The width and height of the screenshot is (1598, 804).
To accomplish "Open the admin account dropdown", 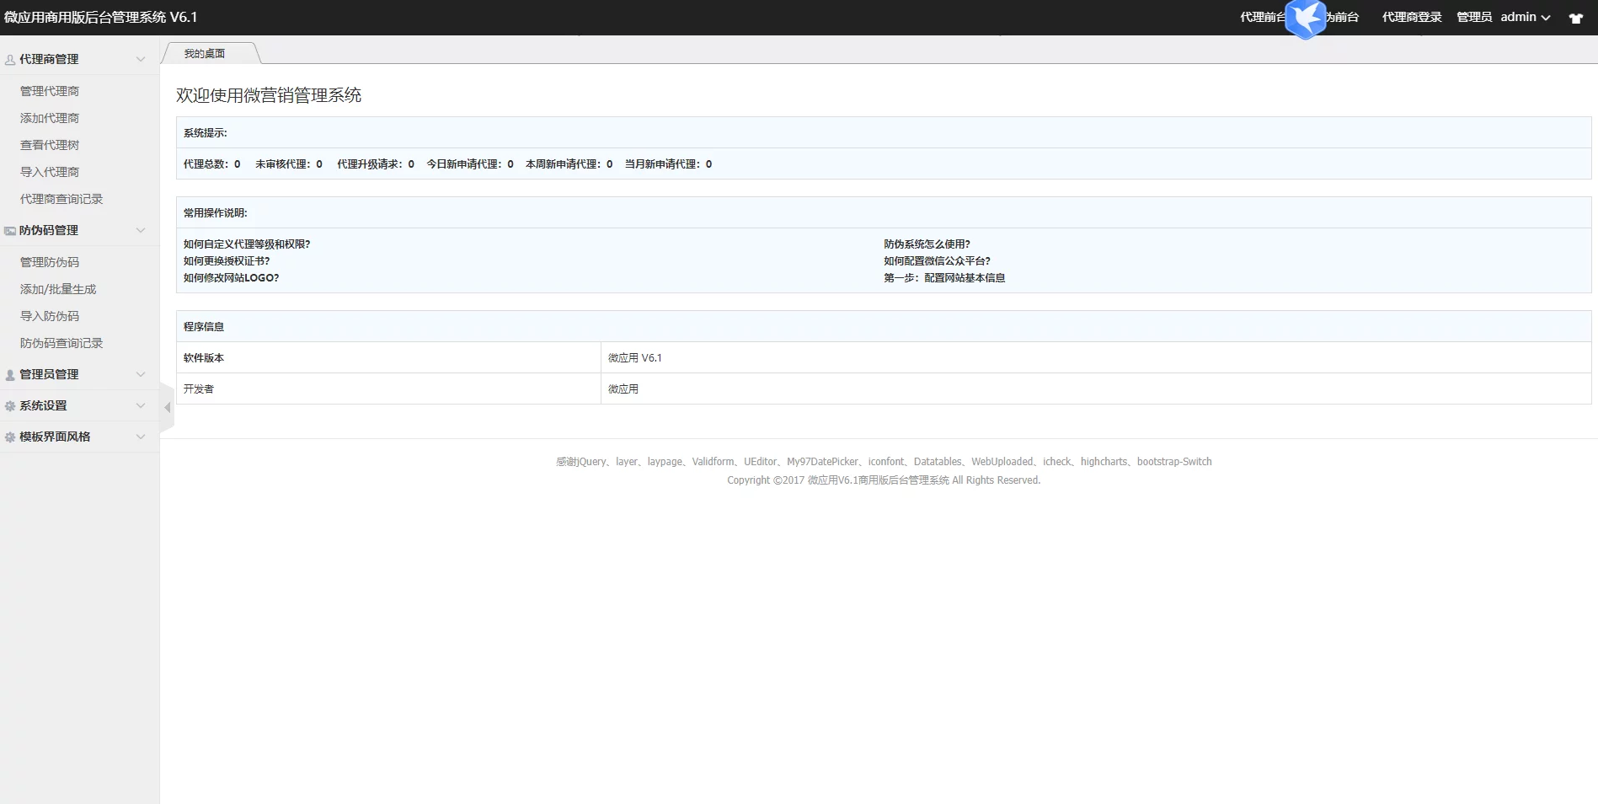I will [1525, 17].
